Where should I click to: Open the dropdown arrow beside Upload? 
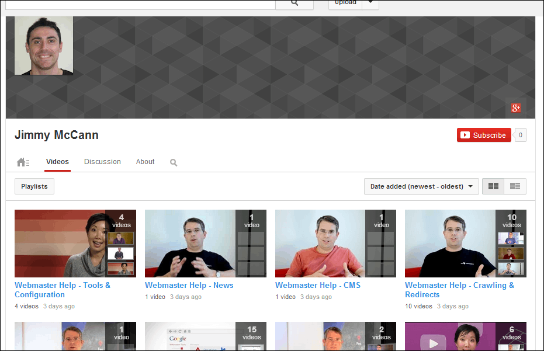(370, 4)
